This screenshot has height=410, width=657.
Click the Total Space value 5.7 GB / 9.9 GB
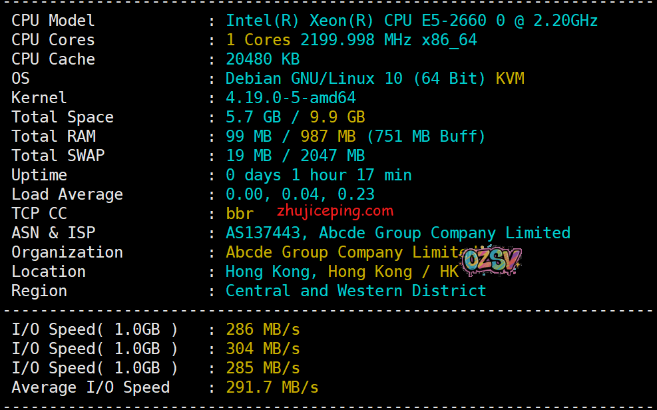(296, 117)
